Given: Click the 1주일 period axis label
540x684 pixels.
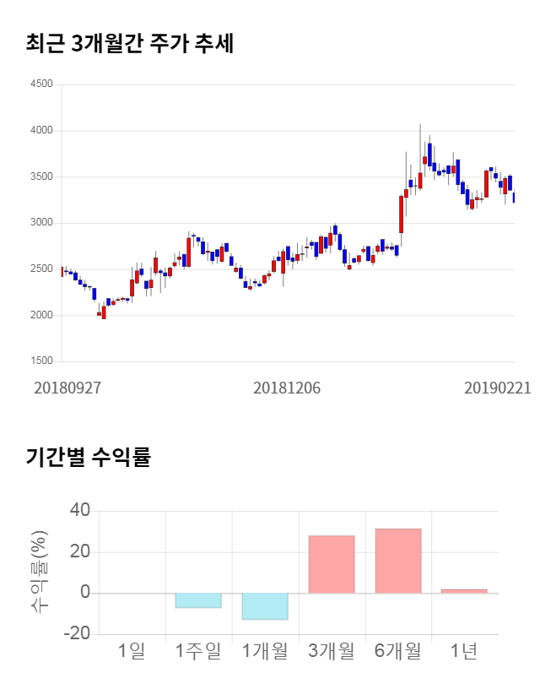Looking at the screenshot, I should 198,651.
